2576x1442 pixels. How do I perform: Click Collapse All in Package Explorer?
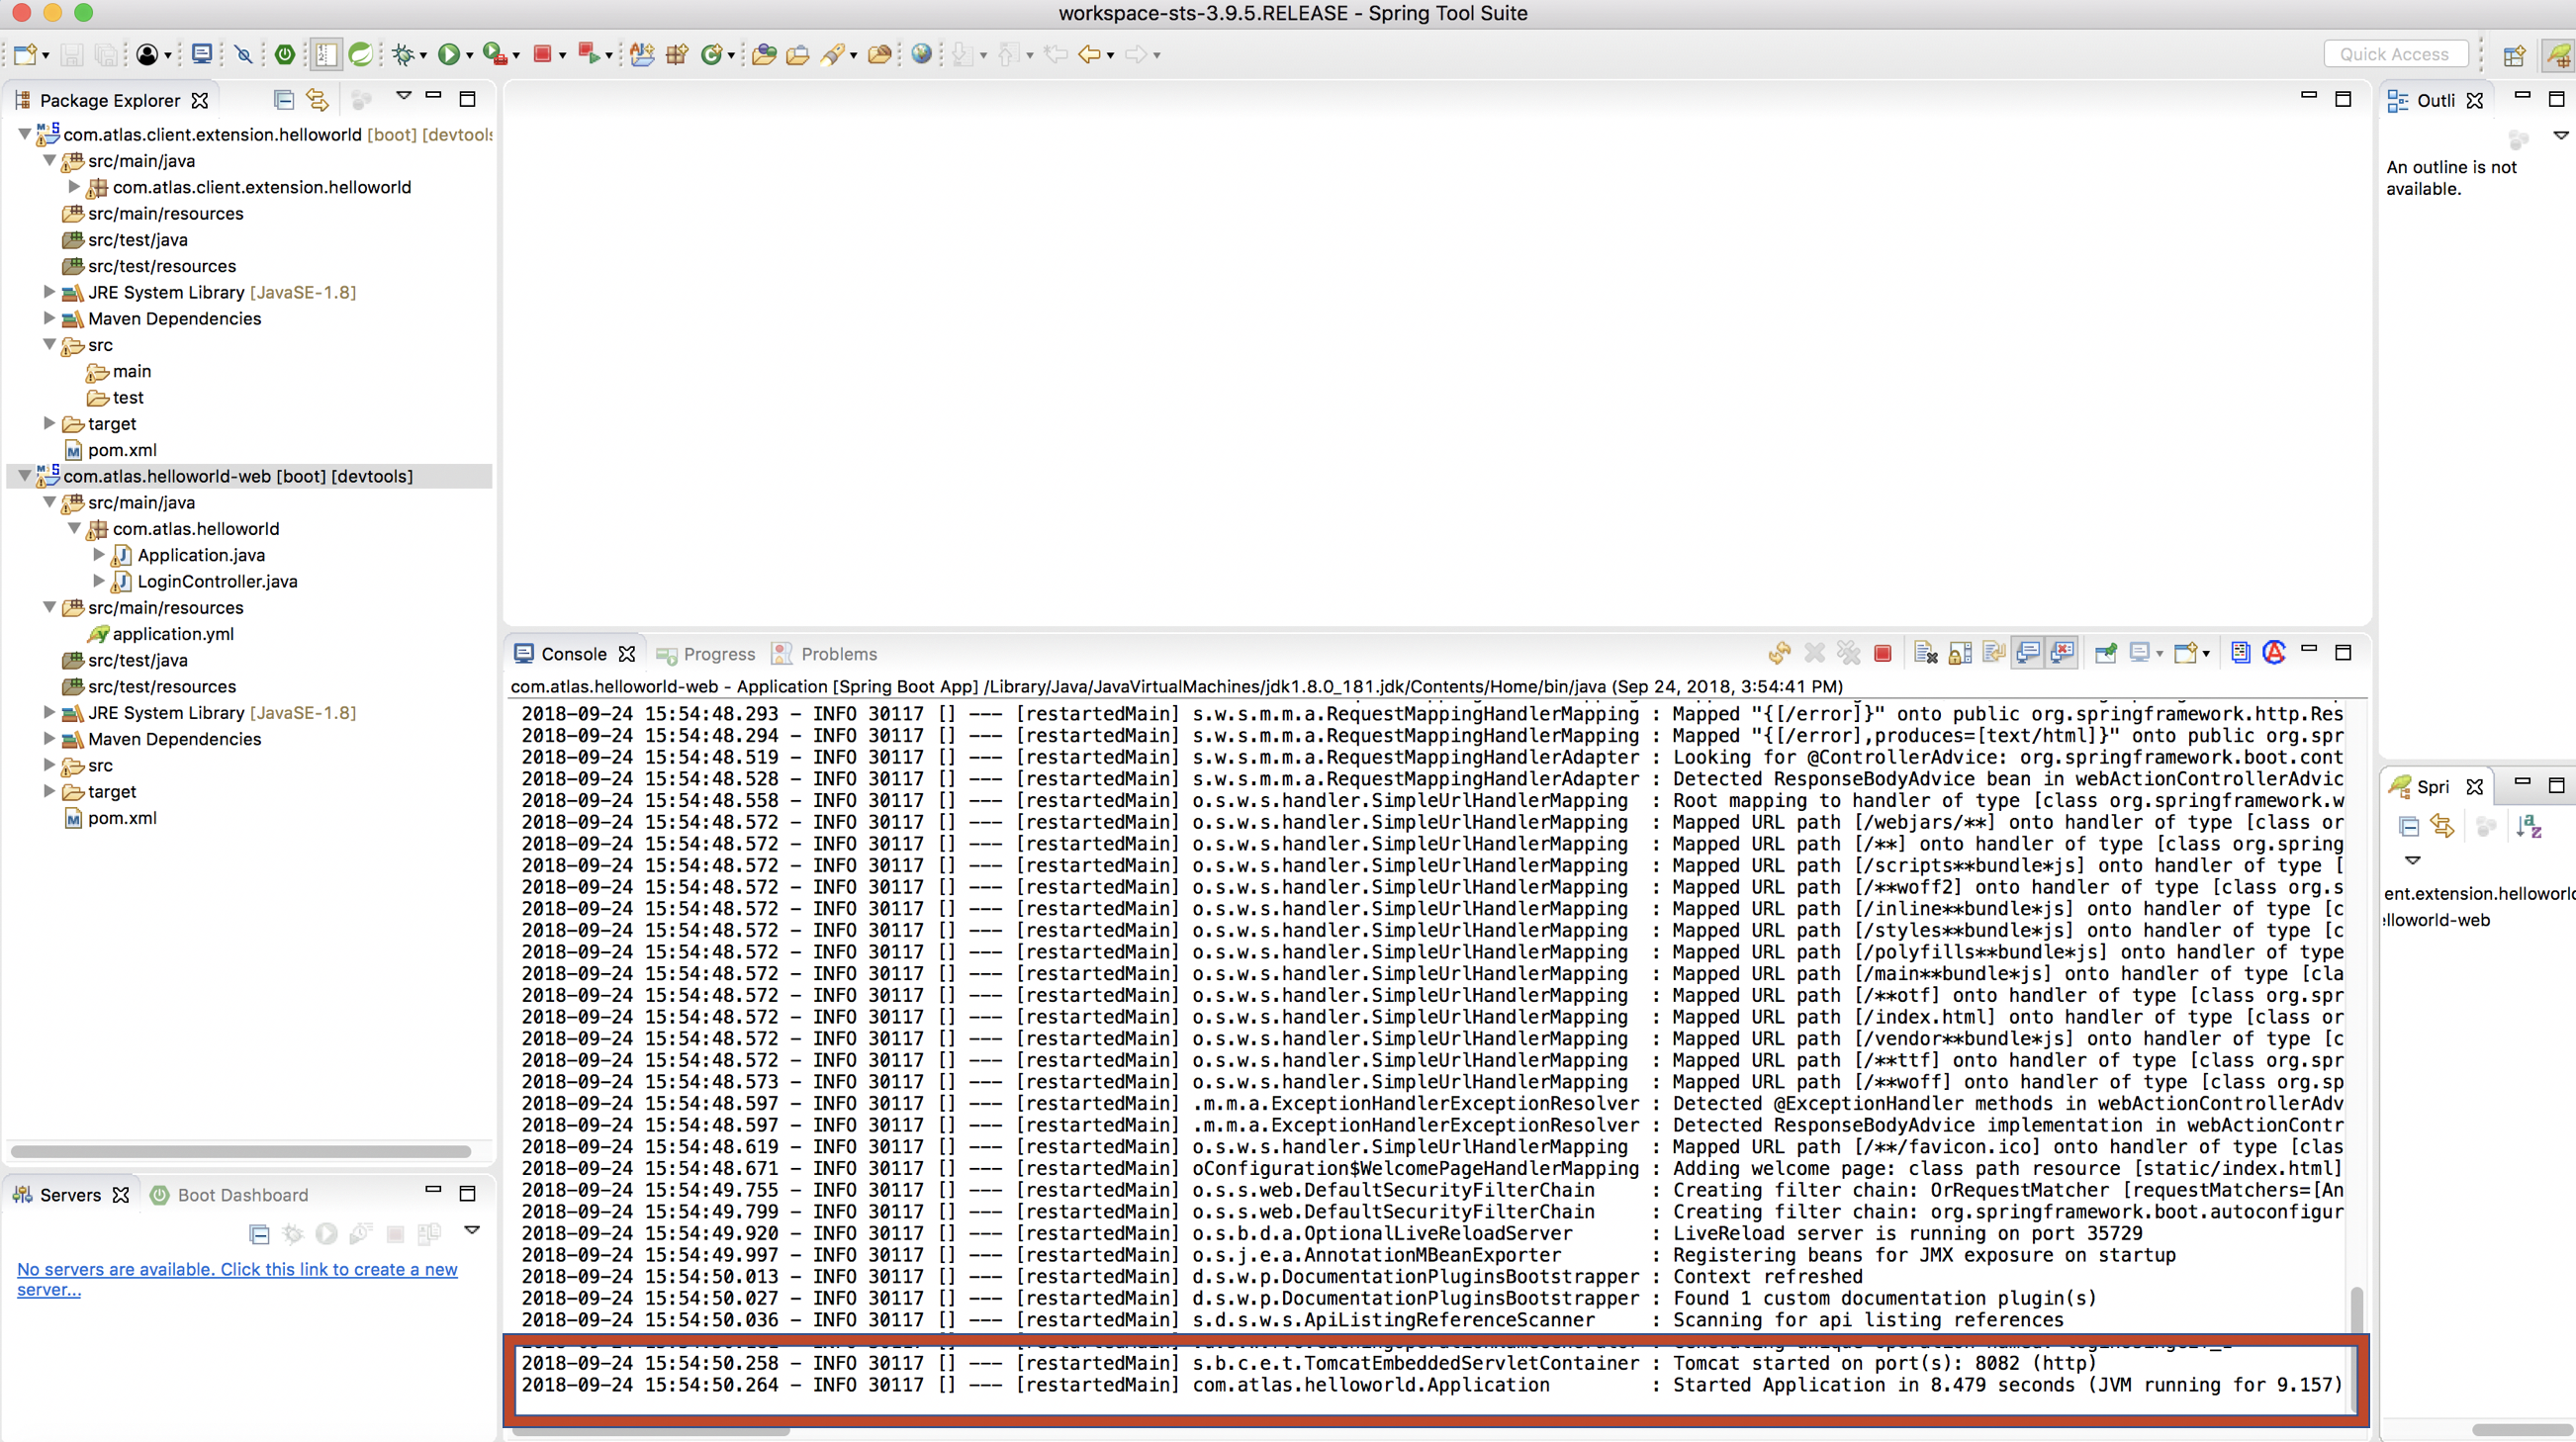tap(284, 99)
